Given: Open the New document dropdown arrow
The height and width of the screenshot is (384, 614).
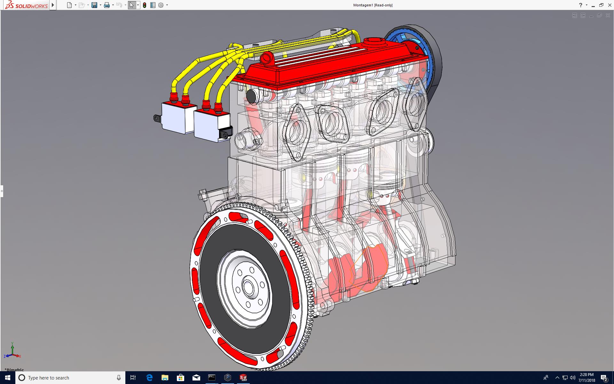Looking at the screenshot, I should coord(75,5).
